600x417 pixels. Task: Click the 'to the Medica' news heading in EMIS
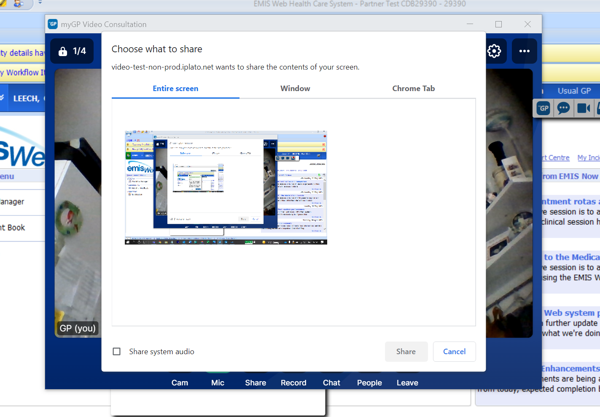tap(572, 257)
